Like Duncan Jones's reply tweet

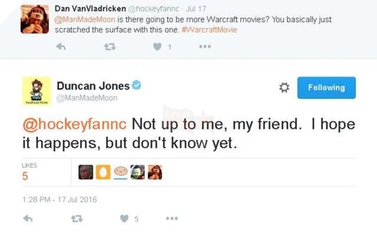(x=124, y=219)
